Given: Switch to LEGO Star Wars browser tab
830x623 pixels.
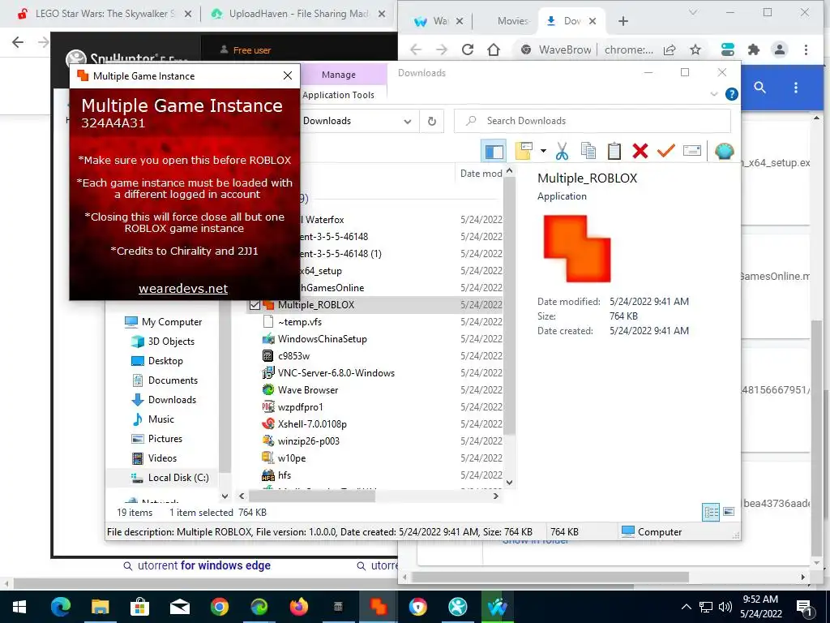Looking at the screenshot, I should pos(105,14).
